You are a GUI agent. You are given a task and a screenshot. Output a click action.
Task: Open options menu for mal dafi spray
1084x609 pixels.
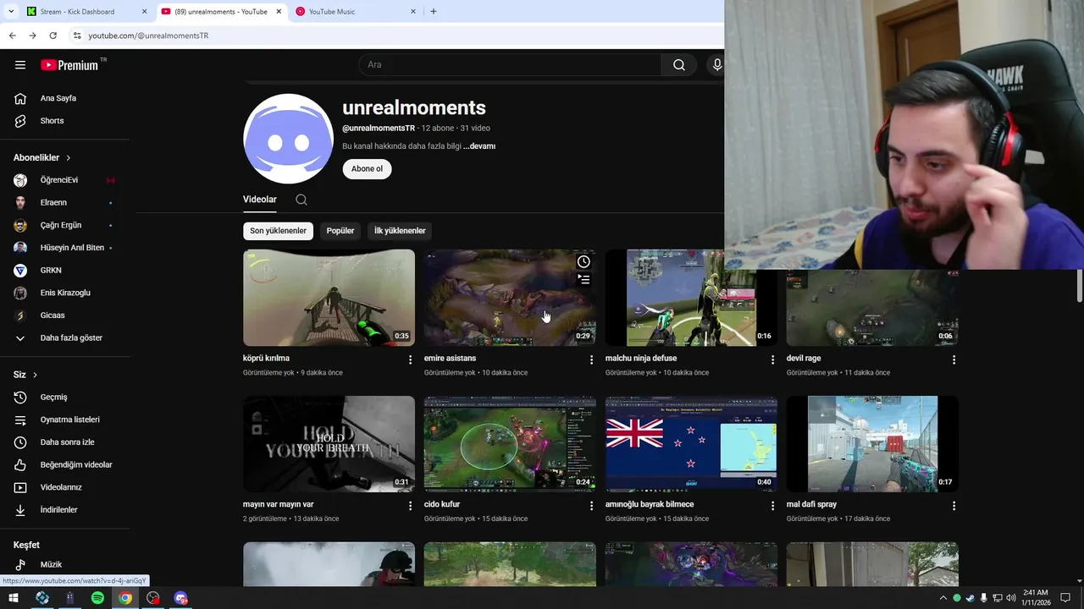pyautogui.click(x=954, y=506)
